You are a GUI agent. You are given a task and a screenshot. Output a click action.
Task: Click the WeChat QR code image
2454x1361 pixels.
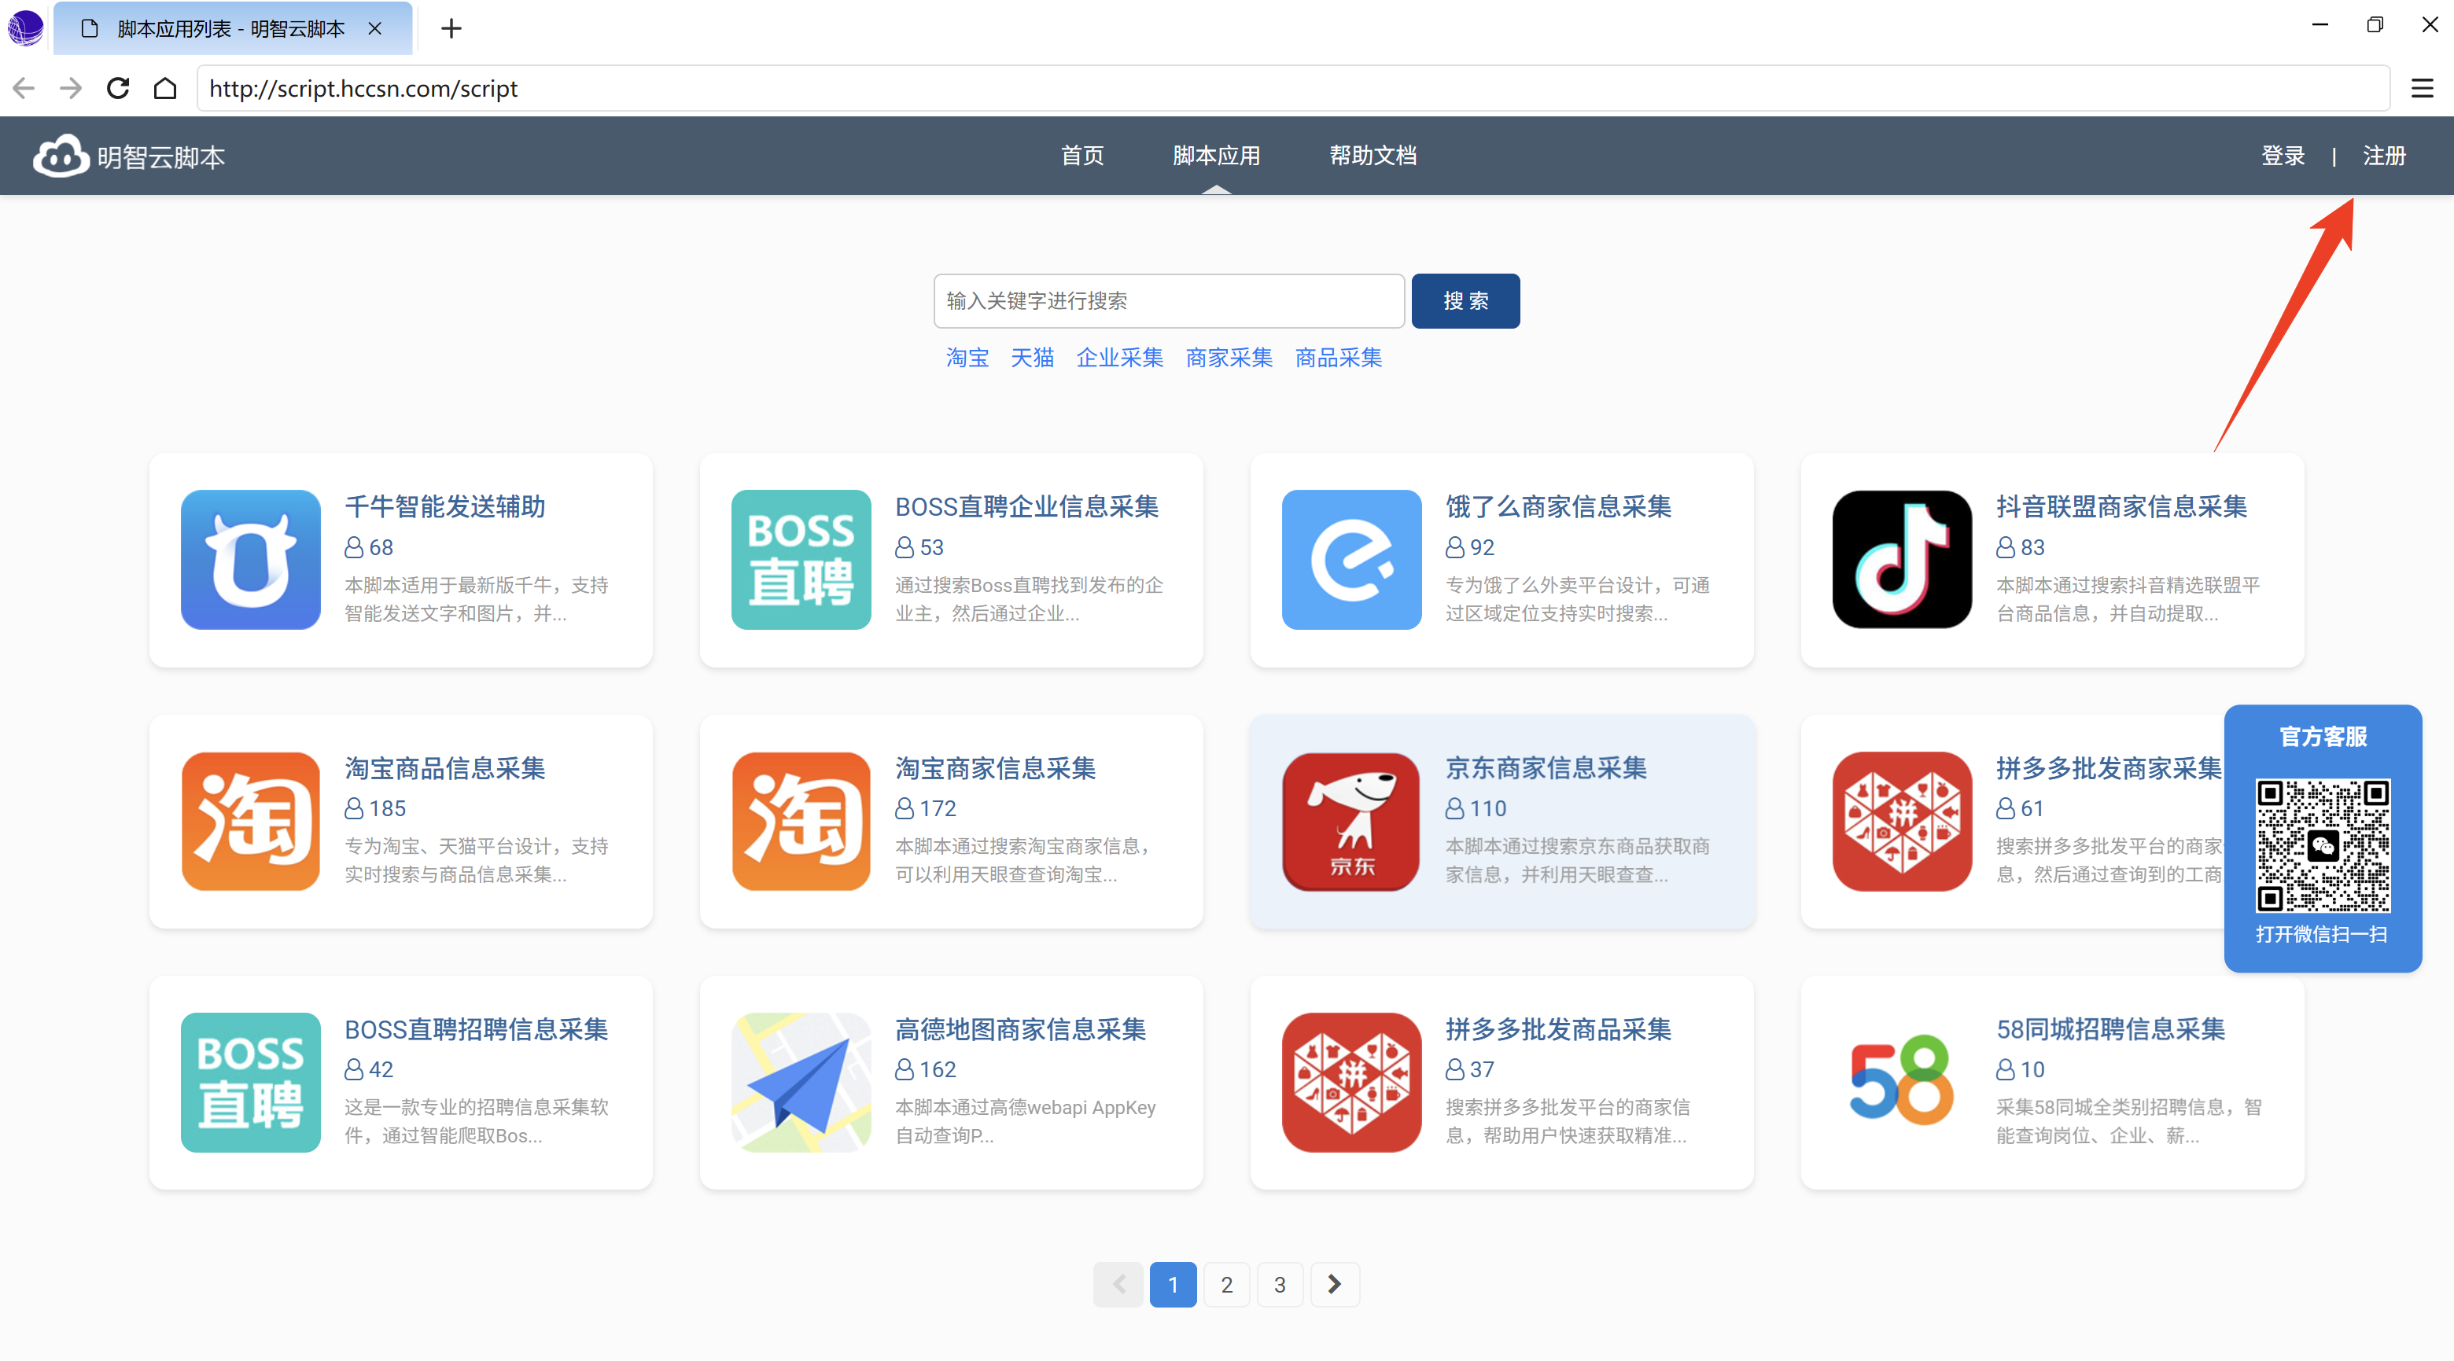pos(2323,846)
